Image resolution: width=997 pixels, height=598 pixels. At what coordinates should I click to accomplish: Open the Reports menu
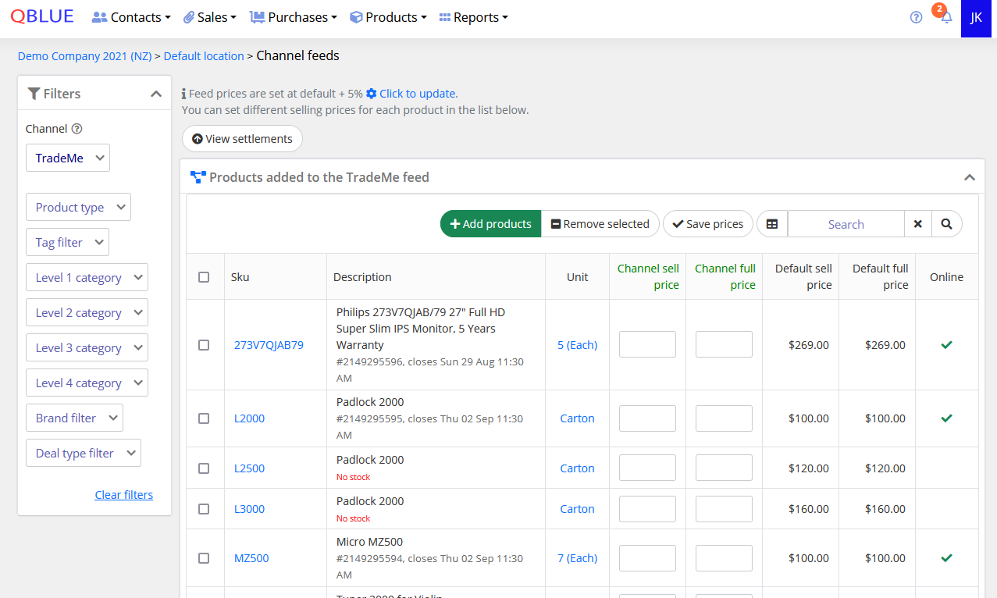point(473,17)
